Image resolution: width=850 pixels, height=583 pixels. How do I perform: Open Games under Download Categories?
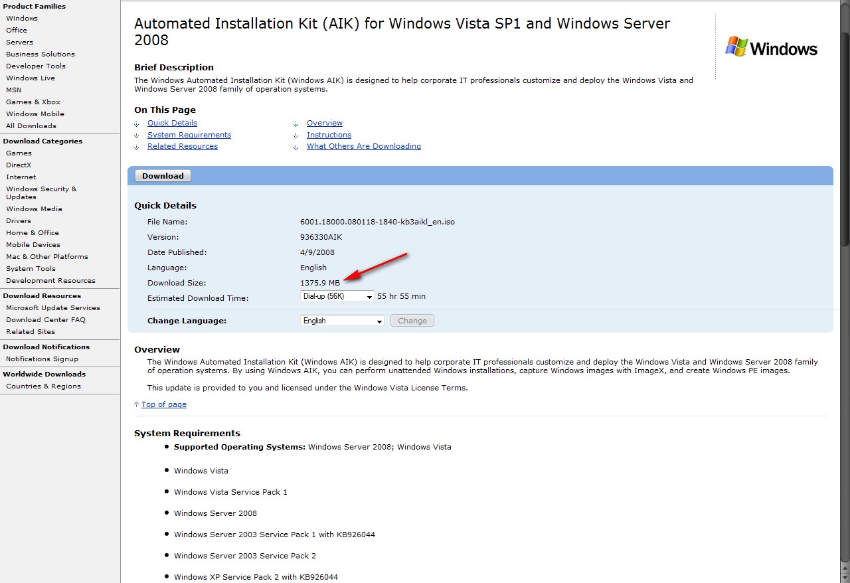click(x=19, y=153)
